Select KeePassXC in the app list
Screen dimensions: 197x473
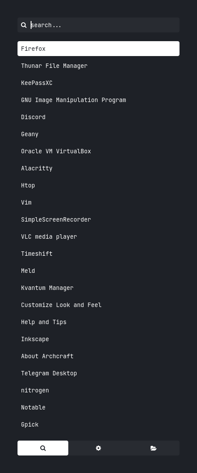(98, 83)
